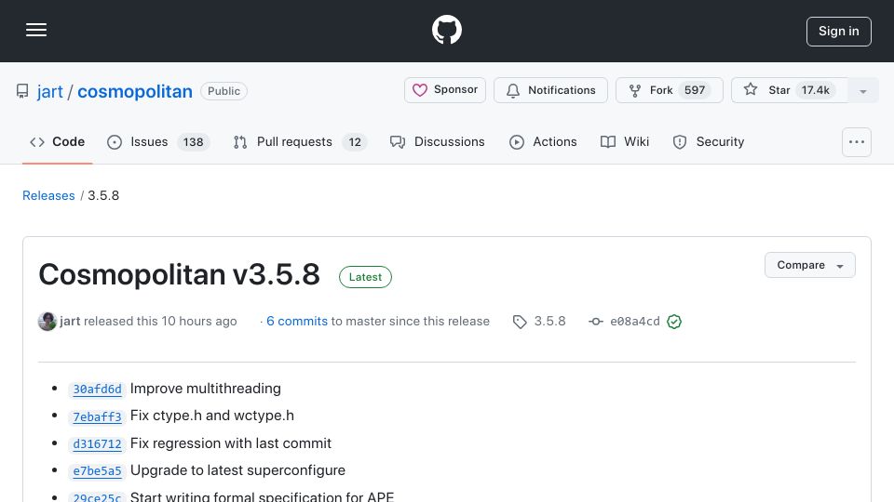Open commit 7ebaff3 Fix ctype.h
Viewport: 894px width, 502px height.
pyautogui.click(x=97, y=417)
